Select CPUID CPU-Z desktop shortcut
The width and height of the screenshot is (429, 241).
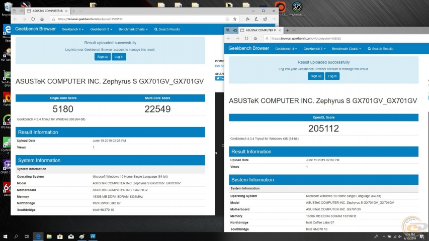(x=7, y=167)
